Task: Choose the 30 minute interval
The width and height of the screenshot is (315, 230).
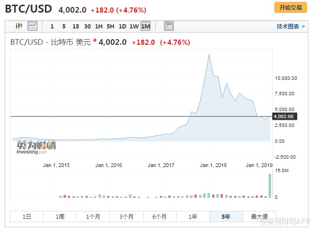Action: coord(87,27)
